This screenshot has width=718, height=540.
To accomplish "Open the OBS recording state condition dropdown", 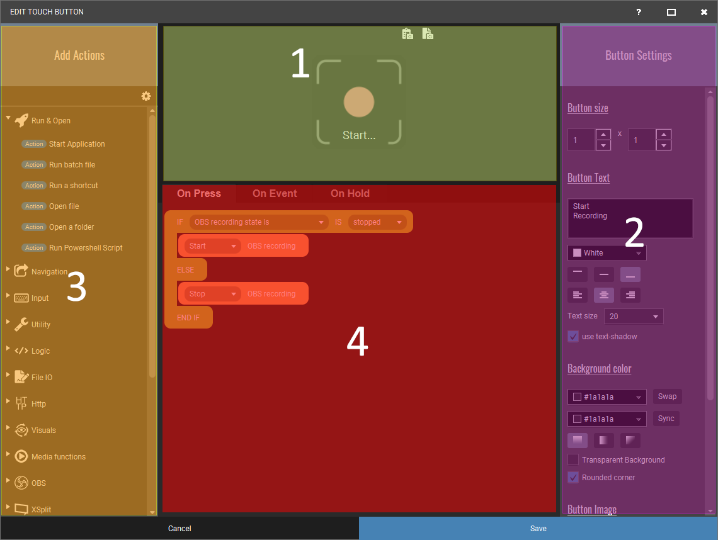I will pyautogui.click(x=259, y=222).
